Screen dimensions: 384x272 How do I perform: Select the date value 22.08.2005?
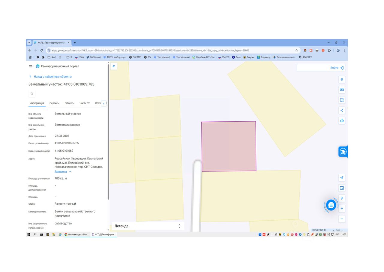click(x=62, y=136)
